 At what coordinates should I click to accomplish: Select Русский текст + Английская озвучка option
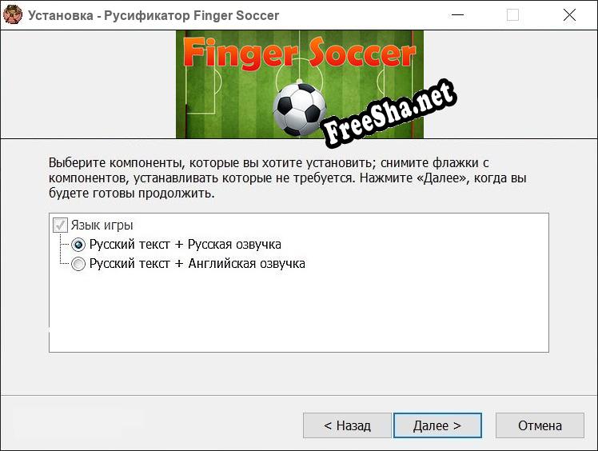(78, 264)
